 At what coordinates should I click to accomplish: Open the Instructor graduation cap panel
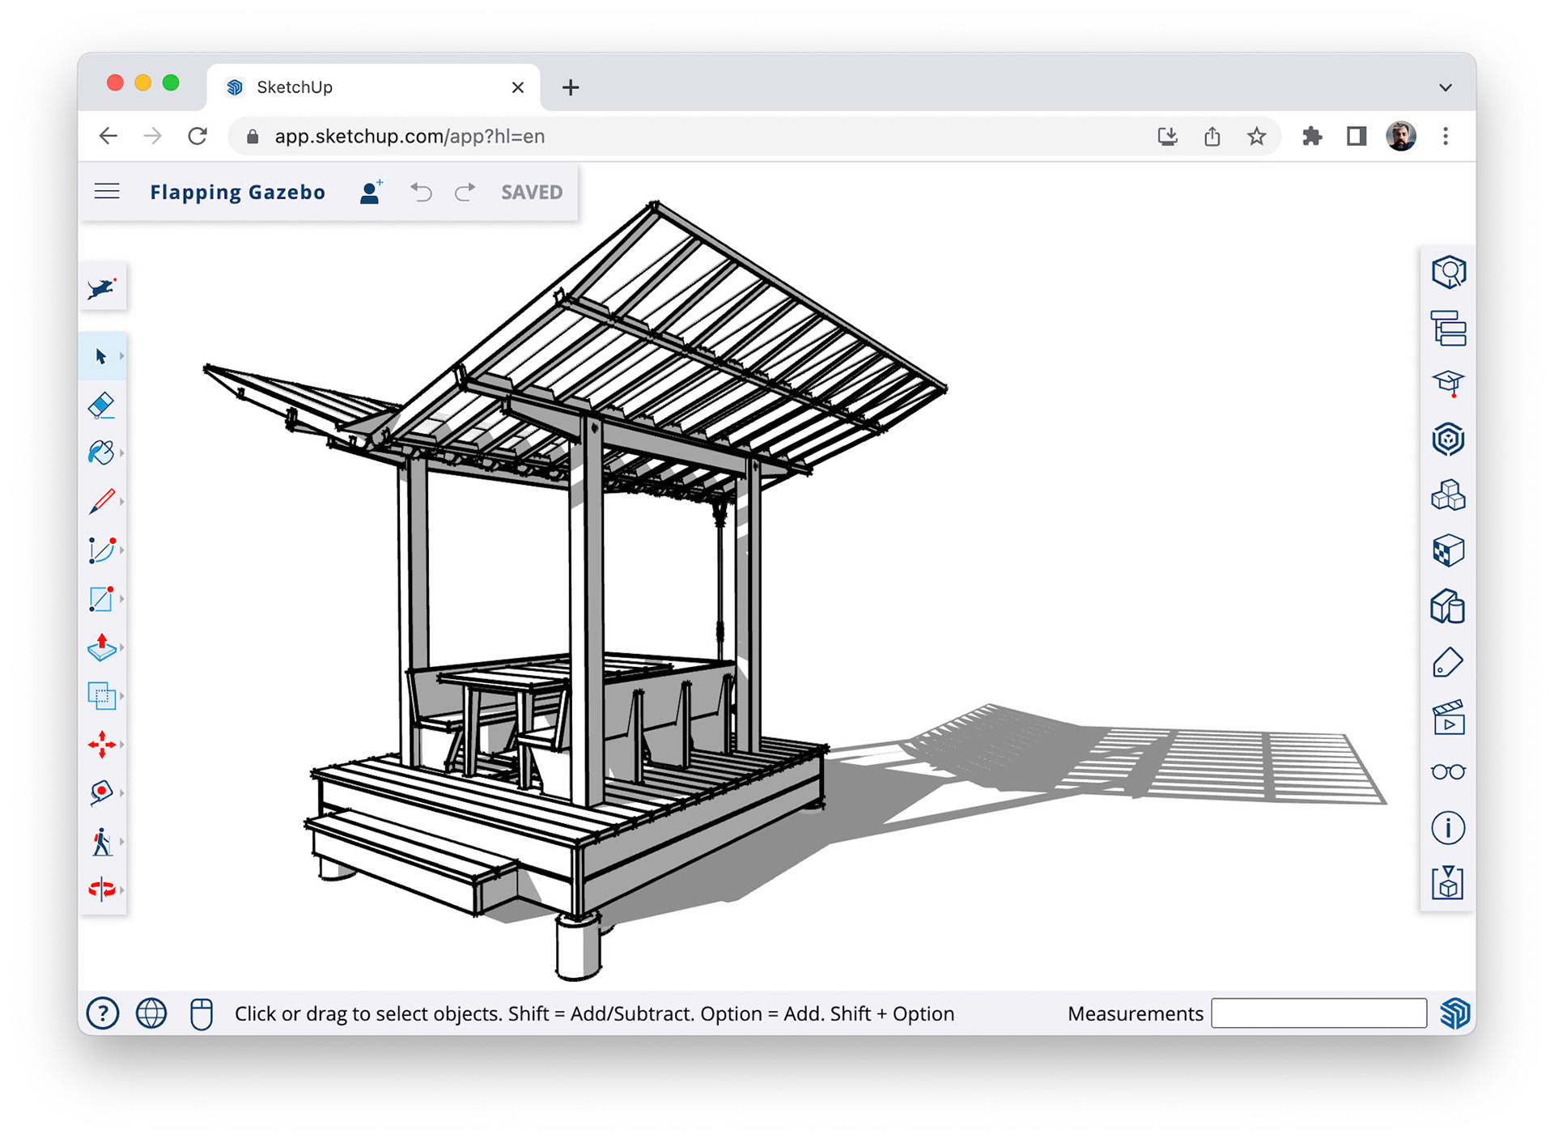pyautogui.click(x=1447, y=383)
